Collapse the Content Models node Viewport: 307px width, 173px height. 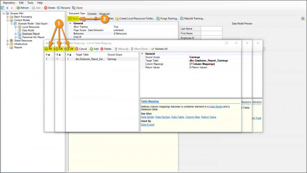(8, 20)
